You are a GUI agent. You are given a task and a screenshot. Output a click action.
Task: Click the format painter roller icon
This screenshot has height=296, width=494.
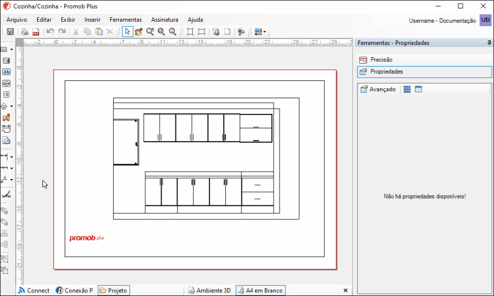242,32
